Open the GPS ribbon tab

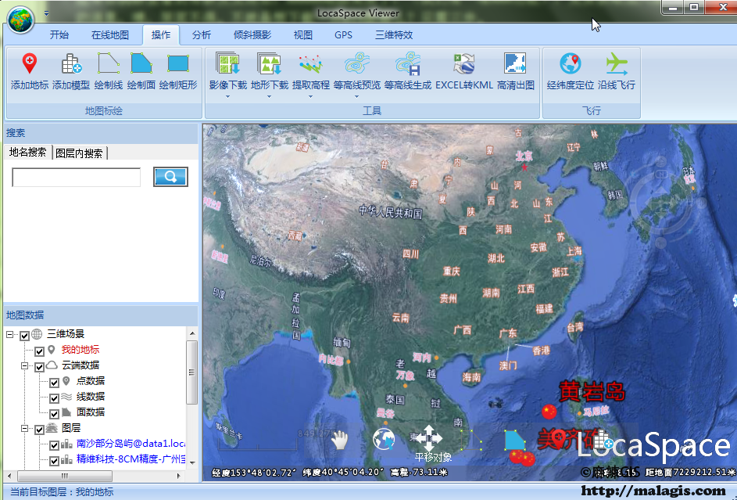point(344,34)
